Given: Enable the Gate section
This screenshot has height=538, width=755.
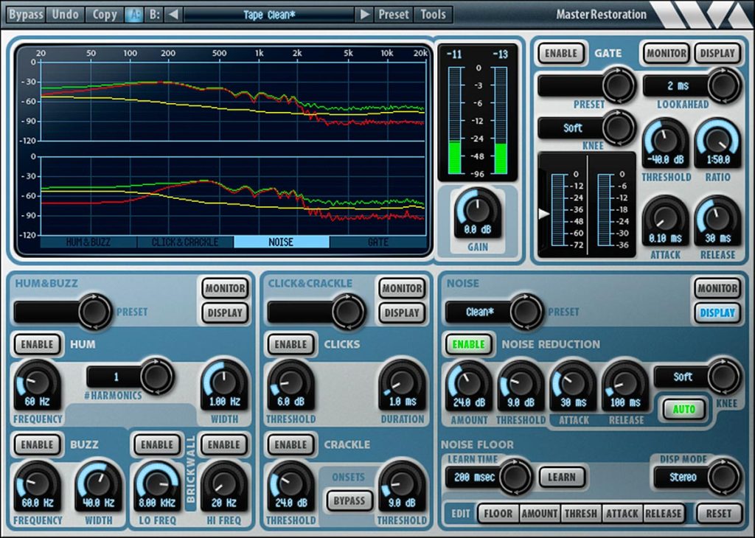Looking at the screenshot, I should coord(561,53).
